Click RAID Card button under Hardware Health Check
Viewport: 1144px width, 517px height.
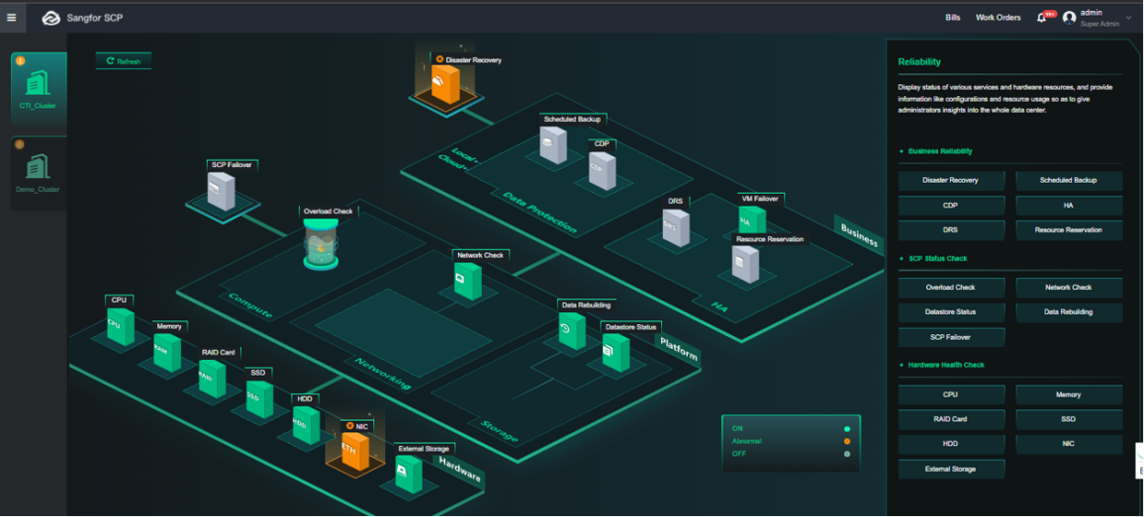951,419
